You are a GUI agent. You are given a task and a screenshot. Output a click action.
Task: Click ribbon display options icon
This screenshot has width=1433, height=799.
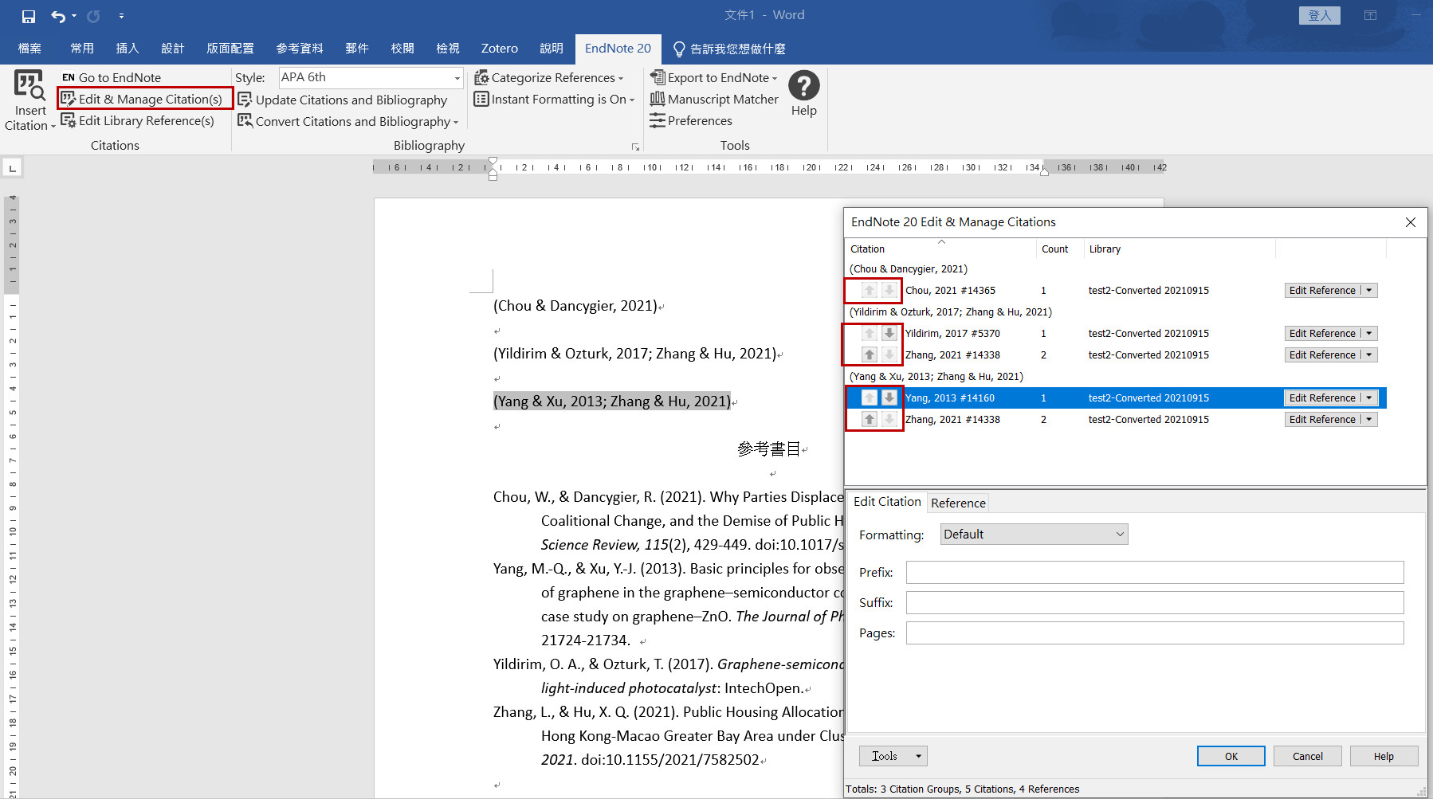[x=1370, y=15]
